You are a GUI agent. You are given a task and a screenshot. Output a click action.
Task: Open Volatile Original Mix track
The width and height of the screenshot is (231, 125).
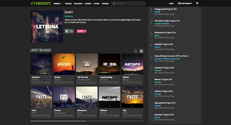[164, 44]
